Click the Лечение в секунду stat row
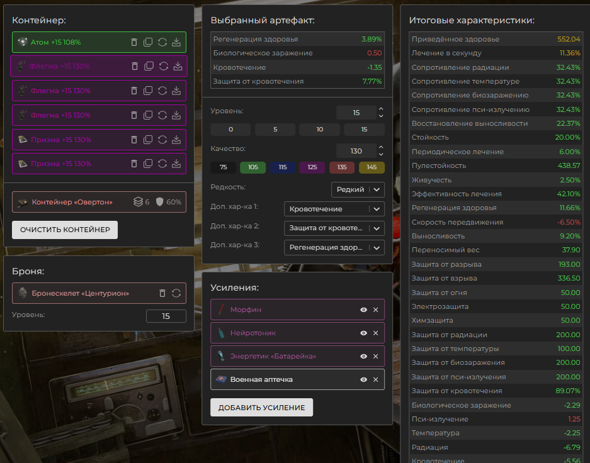The width and height of the screenshot is (590, 463). 496,53
